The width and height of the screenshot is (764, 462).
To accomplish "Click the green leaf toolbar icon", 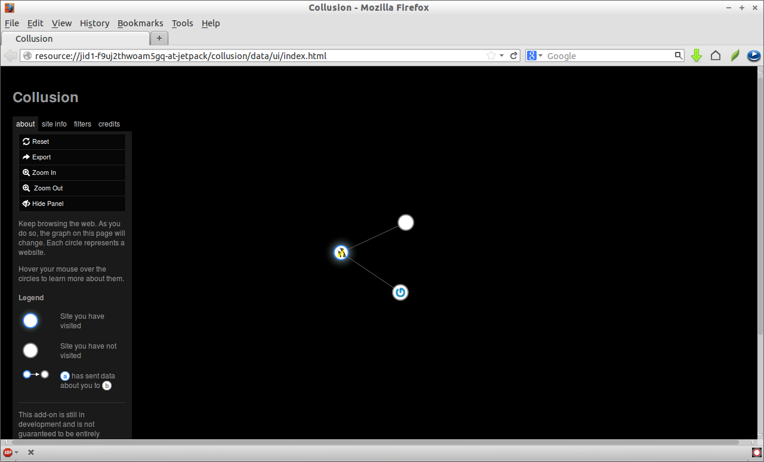I will pyautogui.click(x=735, y=56).
